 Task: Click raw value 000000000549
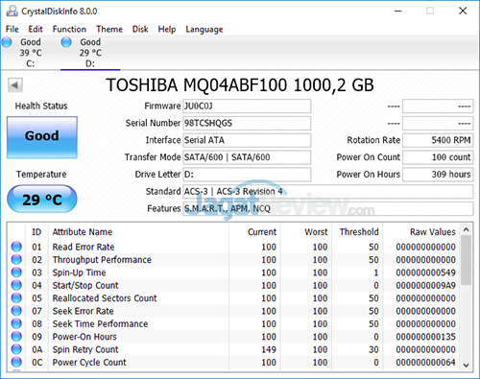pos(425,272)
